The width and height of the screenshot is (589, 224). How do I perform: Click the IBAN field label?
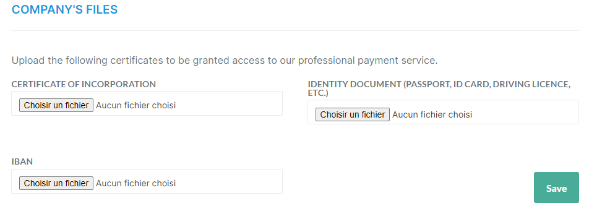click(22, 162)
